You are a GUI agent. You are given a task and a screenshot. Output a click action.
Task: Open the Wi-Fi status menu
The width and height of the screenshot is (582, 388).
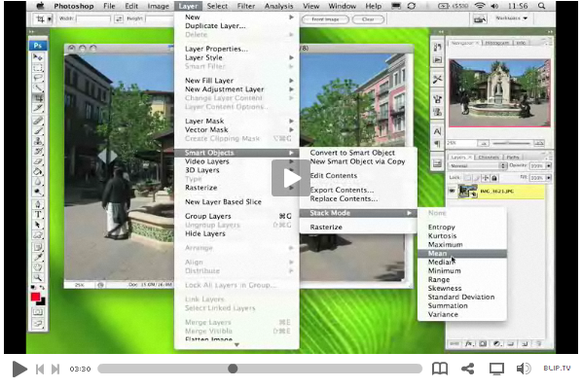[480, 6]
